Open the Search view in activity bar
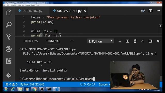This screenshot has height=93, width=165. [x=9, y=25]
